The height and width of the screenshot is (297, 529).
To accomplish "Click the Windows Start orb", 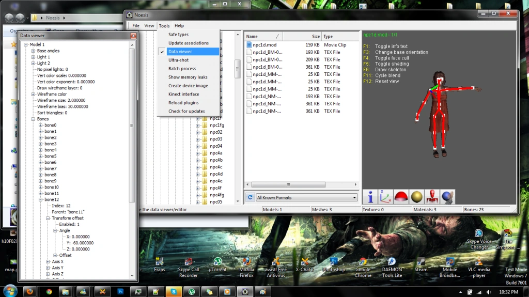I will (x=10, y=291).
